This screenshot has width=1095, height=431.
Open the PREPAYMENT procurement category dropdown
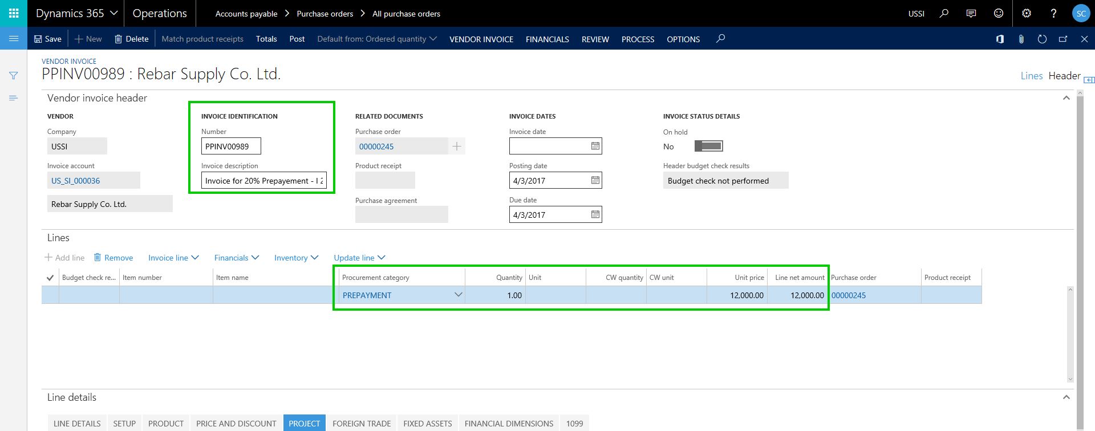coord(458,295)
